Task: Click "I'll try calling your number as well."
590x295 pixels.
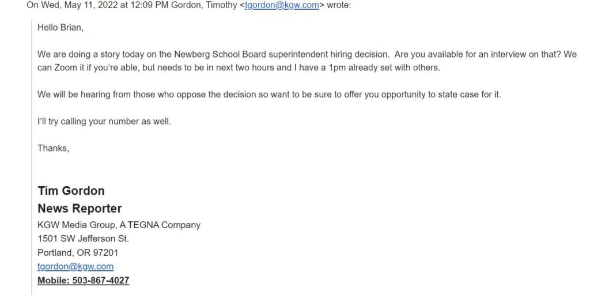Action: coord(104,122)
